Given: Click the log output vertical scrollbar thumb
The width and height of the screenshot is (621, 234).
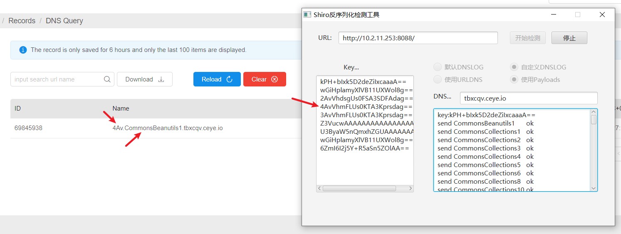Looking at the screenshot, I should pos(594,120).
